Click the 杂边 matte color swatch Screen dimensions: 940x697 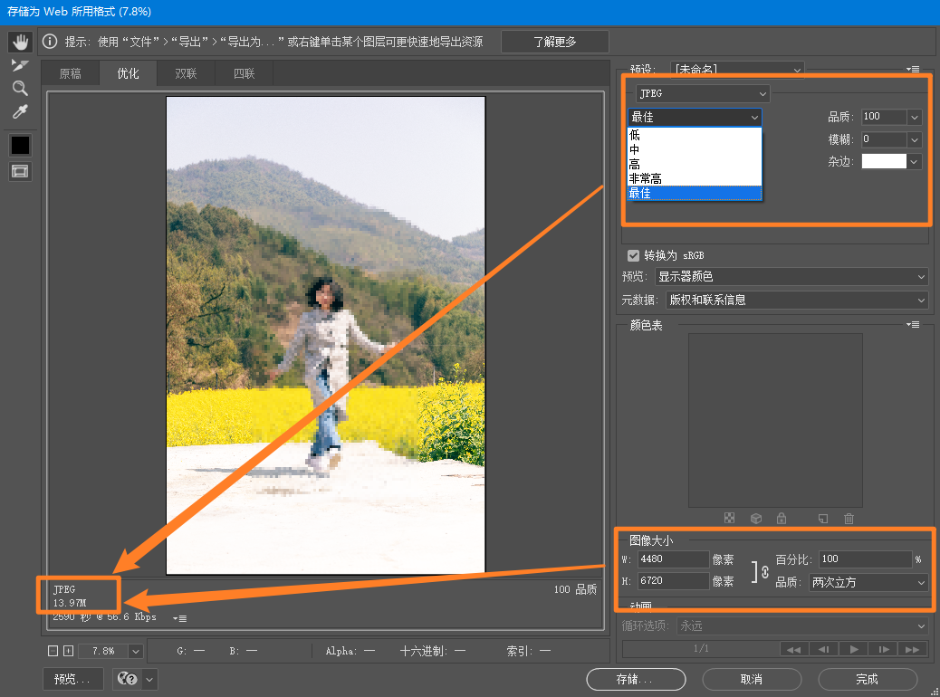click(x=884, y=162)
